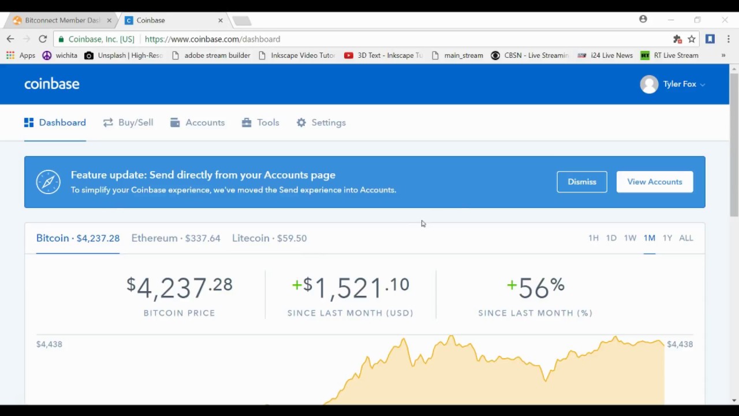Click the extensions puzzle icon in address bar
This screenshot has height=416, width=739.
677,39
